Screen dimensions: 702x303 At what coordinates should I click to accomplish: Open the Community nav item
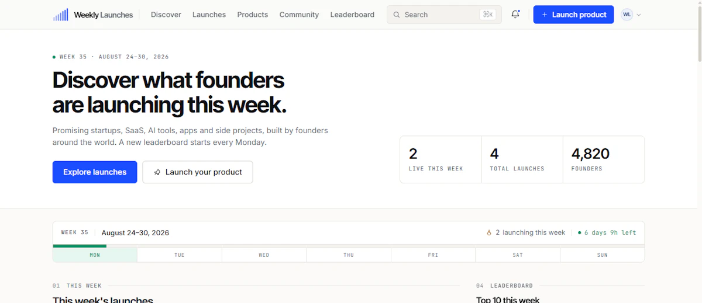click(299, 15)
